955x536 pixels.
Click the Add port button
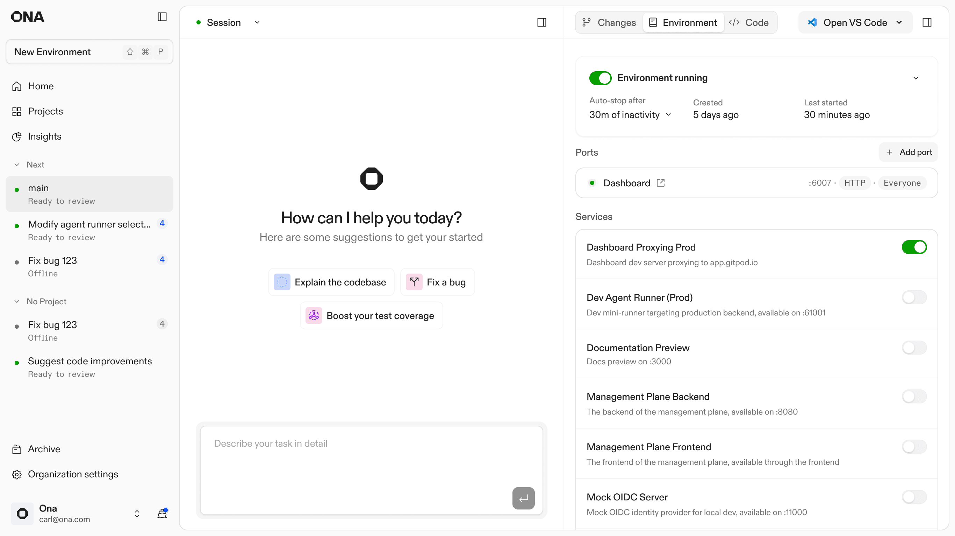908,152
